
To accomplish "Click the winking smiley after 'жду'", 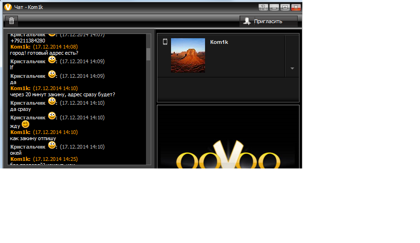I will 26,125.
